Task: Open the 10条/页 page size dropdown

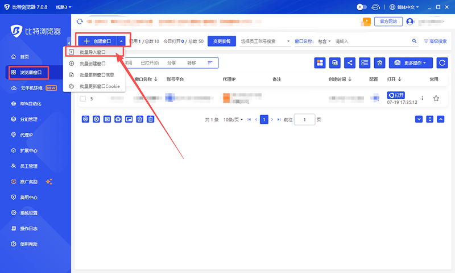Action: point(233,120)
